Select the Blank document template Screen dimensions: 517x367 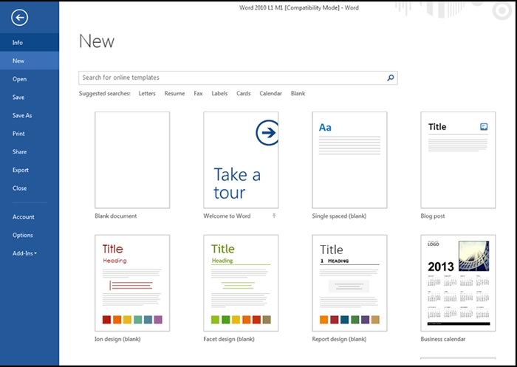(x=132, y=160)
